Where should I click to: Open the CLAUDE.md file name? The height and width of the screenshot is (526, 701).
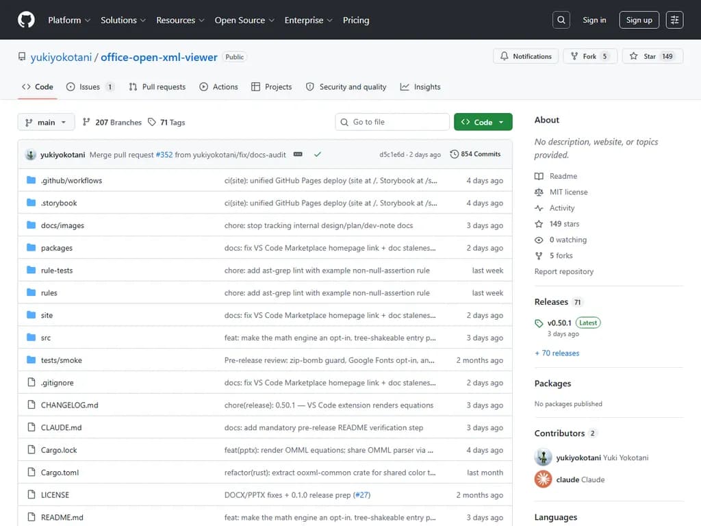(61, 427)
